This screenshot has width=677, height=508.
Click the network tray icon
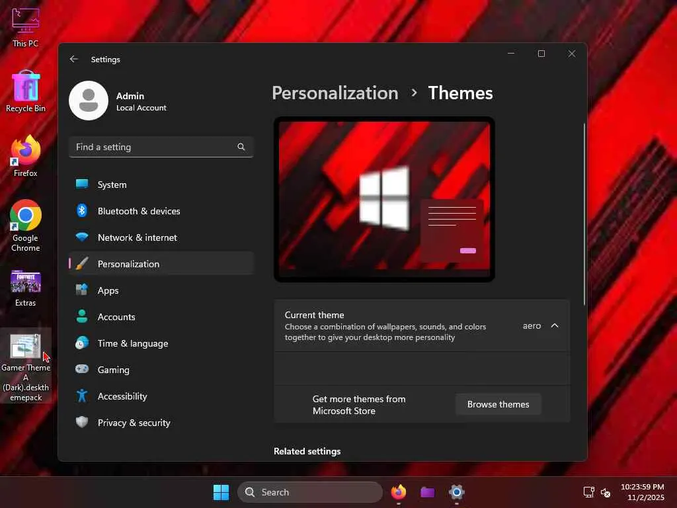[x=589, y=492]
